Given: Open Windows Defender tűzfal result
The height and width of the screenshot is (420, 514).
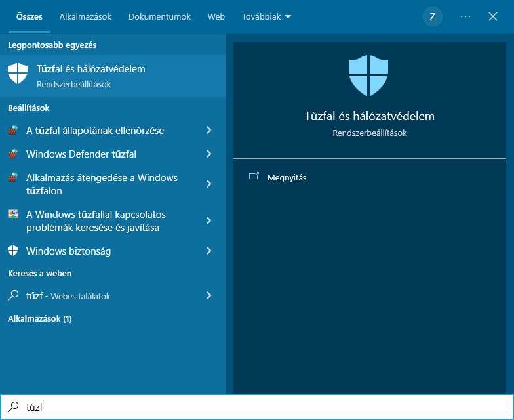Looking at the screenshot, I should 113,154.
